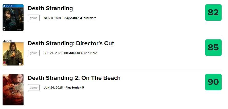This screenshot has width=228, height=109.
Task: Open the Death Stranding cover art thumbnail
Action: coord(13,18)
